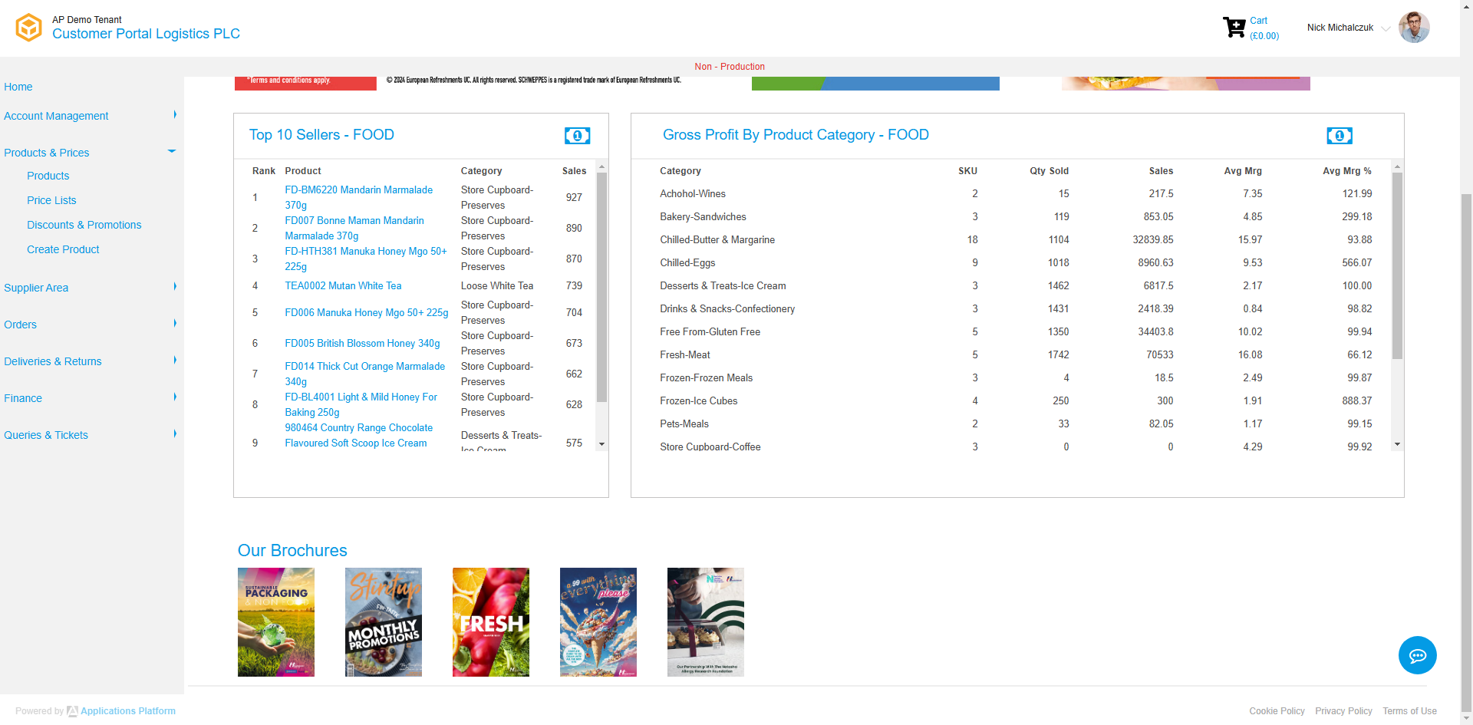Click money icon in Top 10 Sellers panel
Image resolution: width=1473 pixels, height=725 pixels.
[x=577, y=136]
